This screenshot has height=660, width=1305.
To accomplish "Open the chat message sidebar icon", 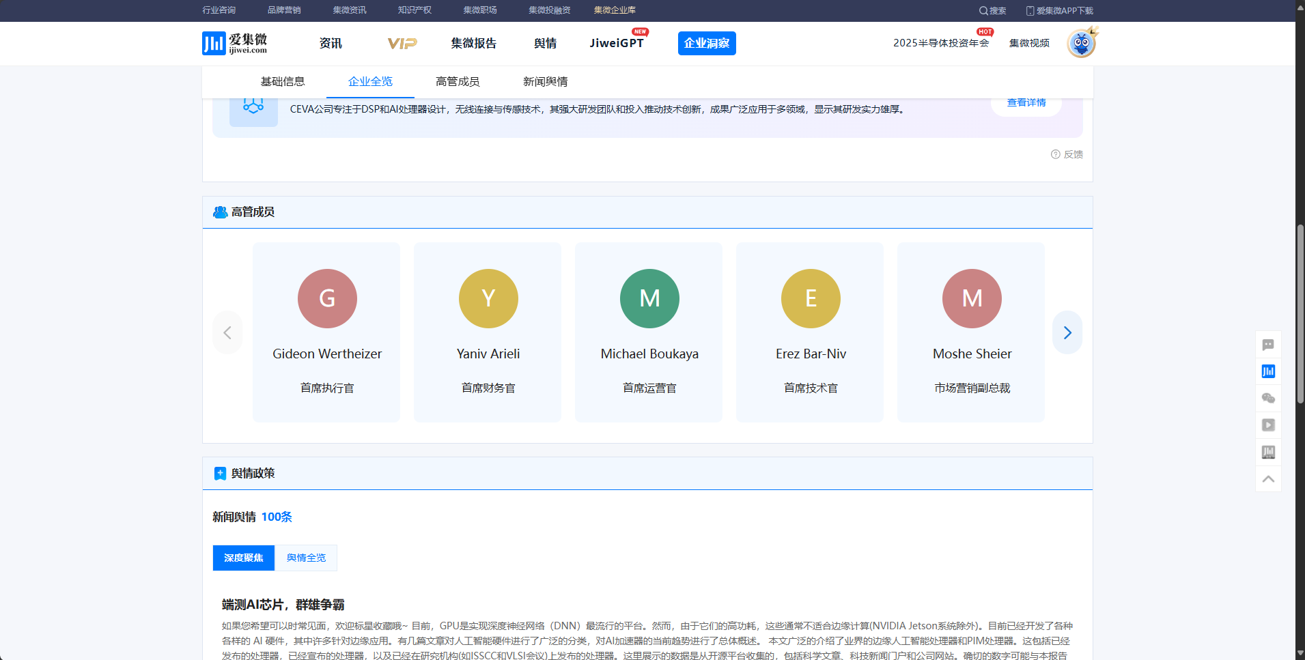I will click(1268, 345).
